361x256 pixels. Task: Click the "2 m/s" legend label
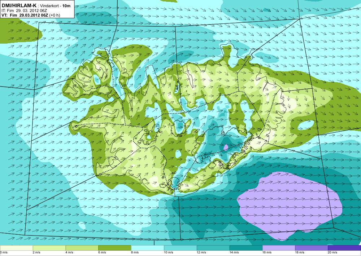coord(36,252)
